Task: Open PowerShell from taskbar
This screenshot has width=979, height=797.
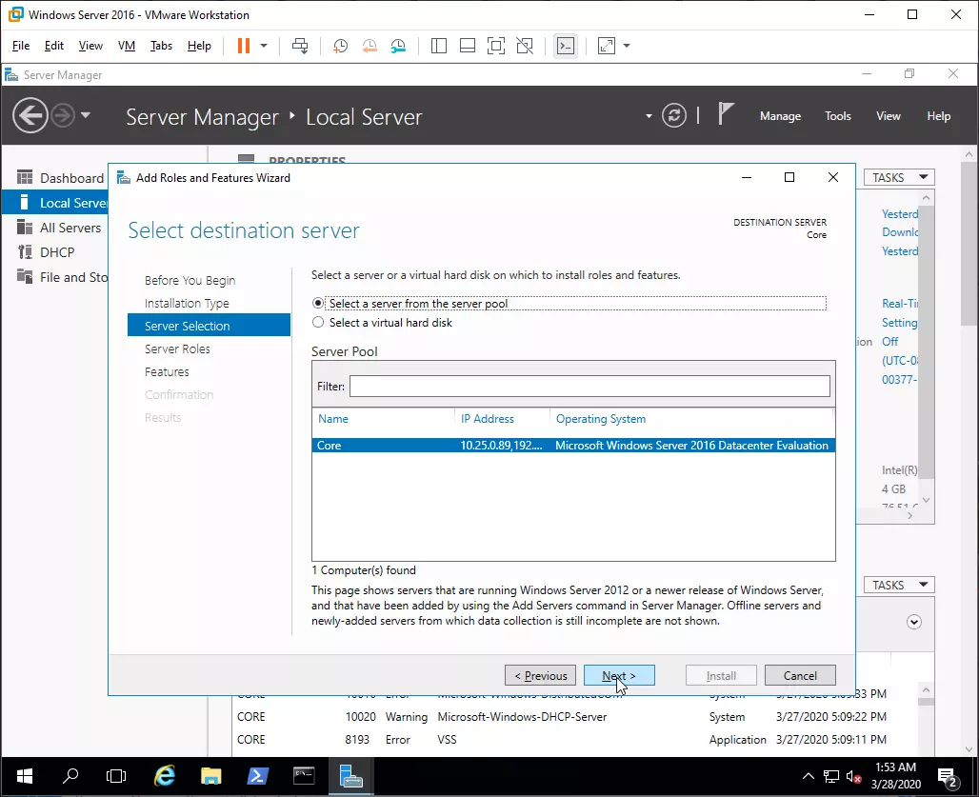Action: [257, 776]
